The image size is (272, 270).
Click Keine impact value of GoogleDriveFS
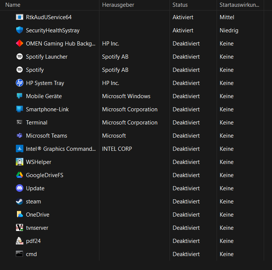tap(226, 175)
